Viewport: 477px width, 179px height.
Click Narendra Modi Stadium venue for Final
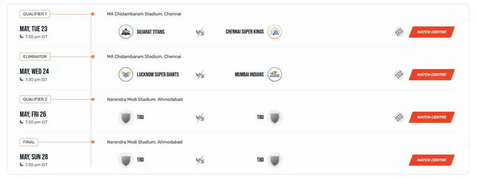click(145, 142)
